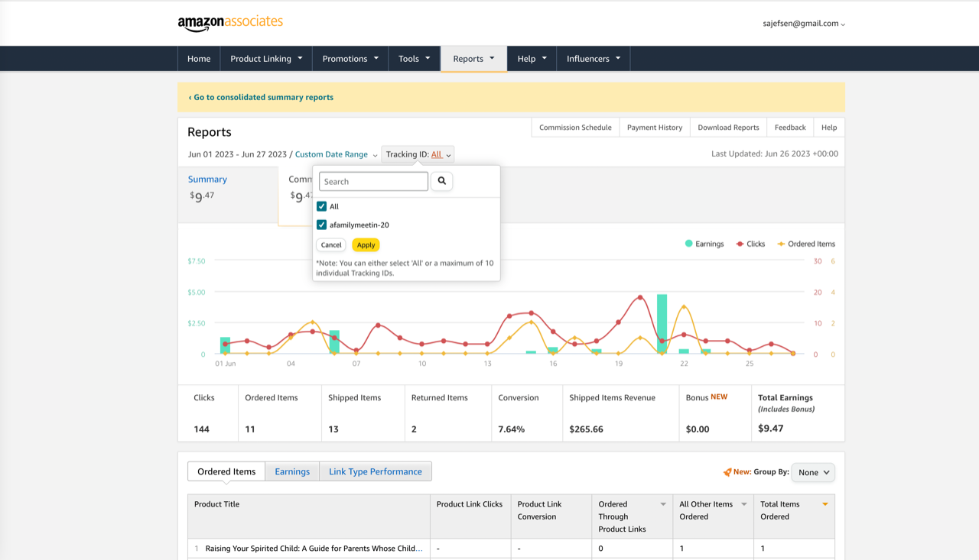The height and width of the screenshot is (560, 979).
Task: Click the Download Reports button
Action: (x=728, y=128)
